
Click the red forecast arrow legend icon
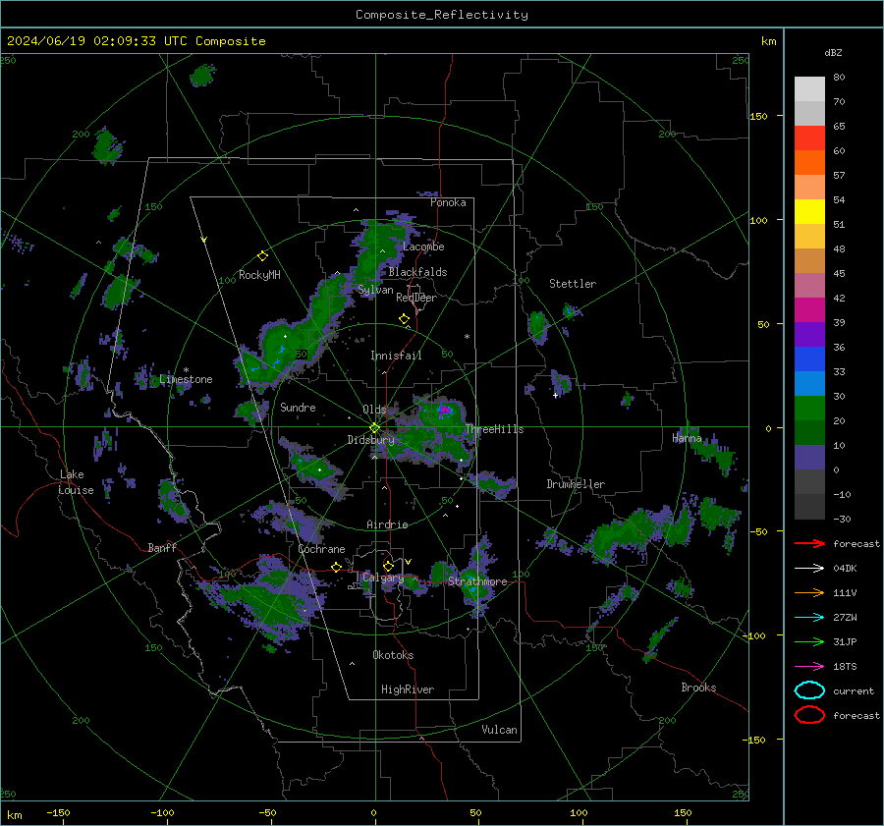pos(809,543)
